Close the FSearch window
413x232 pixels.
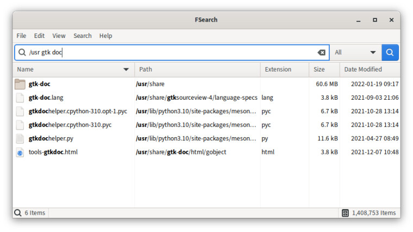(391, 20)
